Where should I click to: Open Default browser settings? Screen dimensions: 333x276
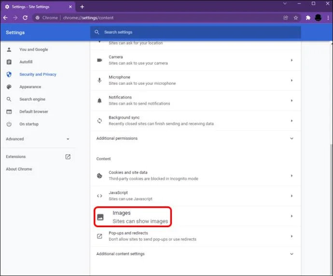34,112
